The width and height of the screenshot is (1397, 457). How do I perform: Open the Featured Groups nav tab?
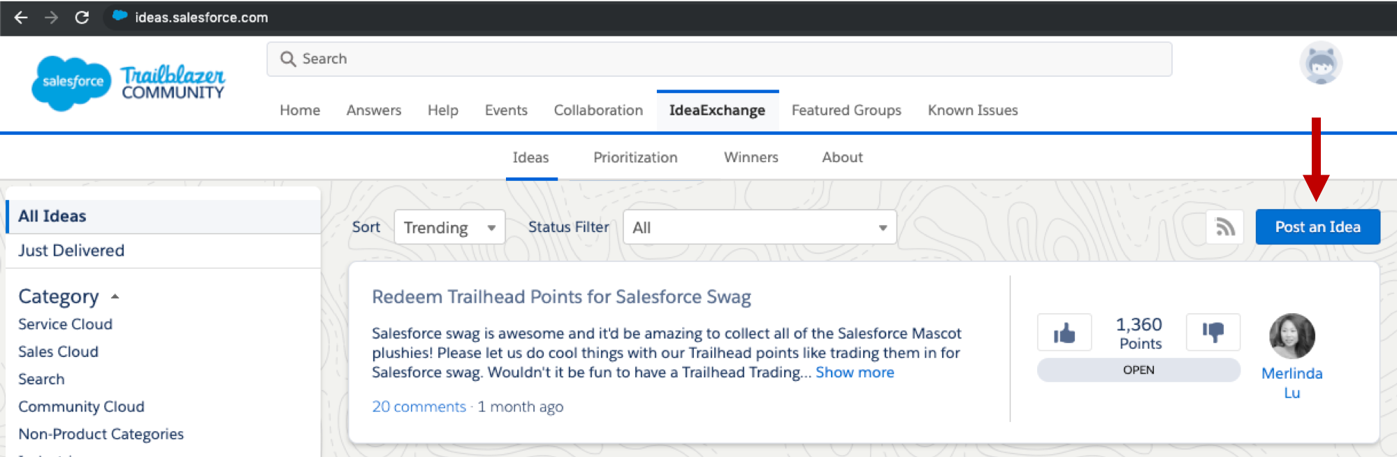pyautogui.click(x=846, y=110)
